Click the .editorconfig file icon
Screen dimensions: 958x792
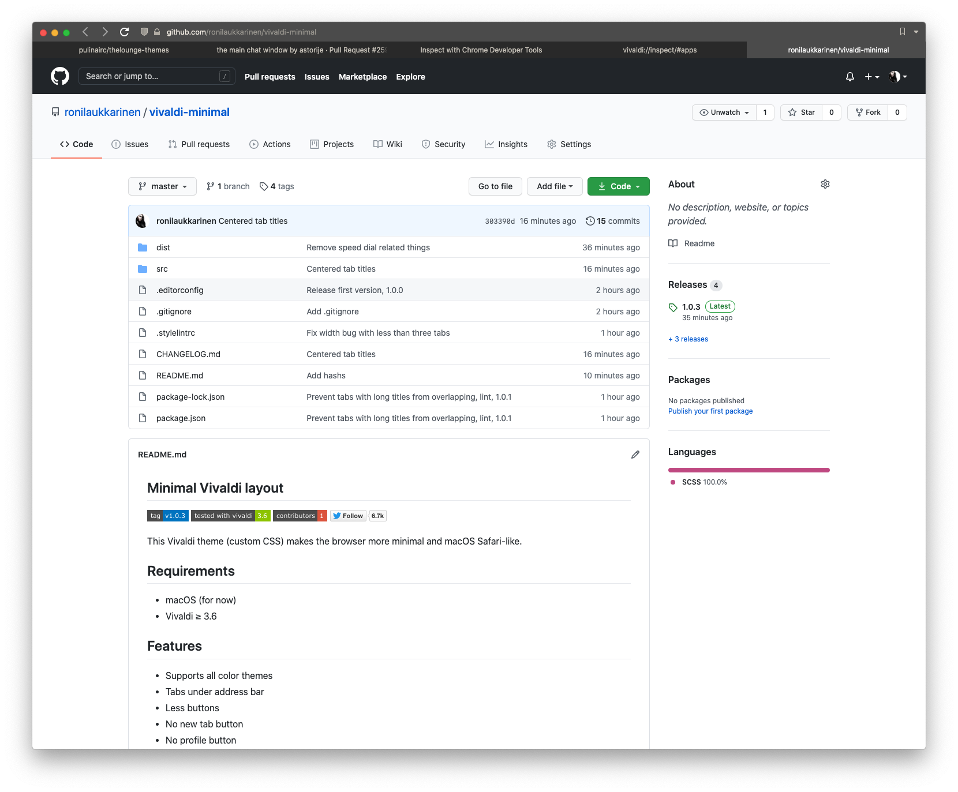click(x=143, y=290)
